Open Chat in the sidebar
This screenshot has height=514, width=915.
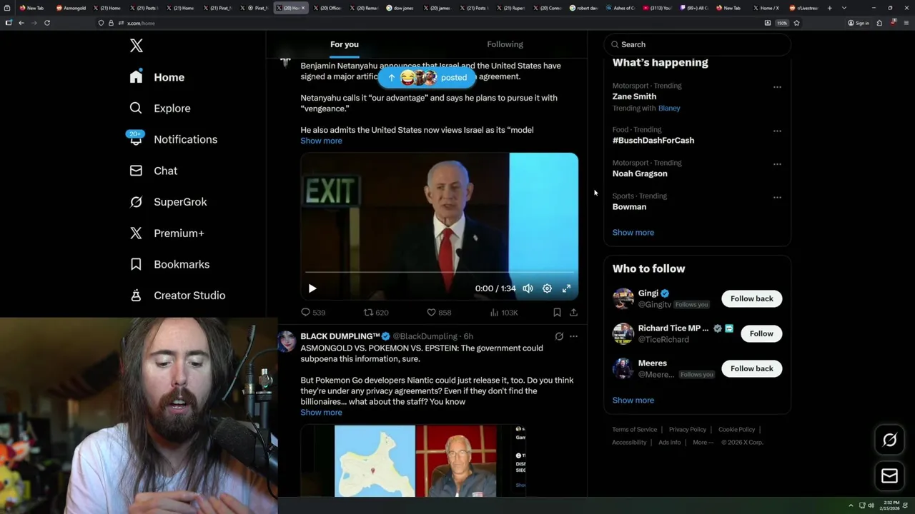tap(153, 171)
